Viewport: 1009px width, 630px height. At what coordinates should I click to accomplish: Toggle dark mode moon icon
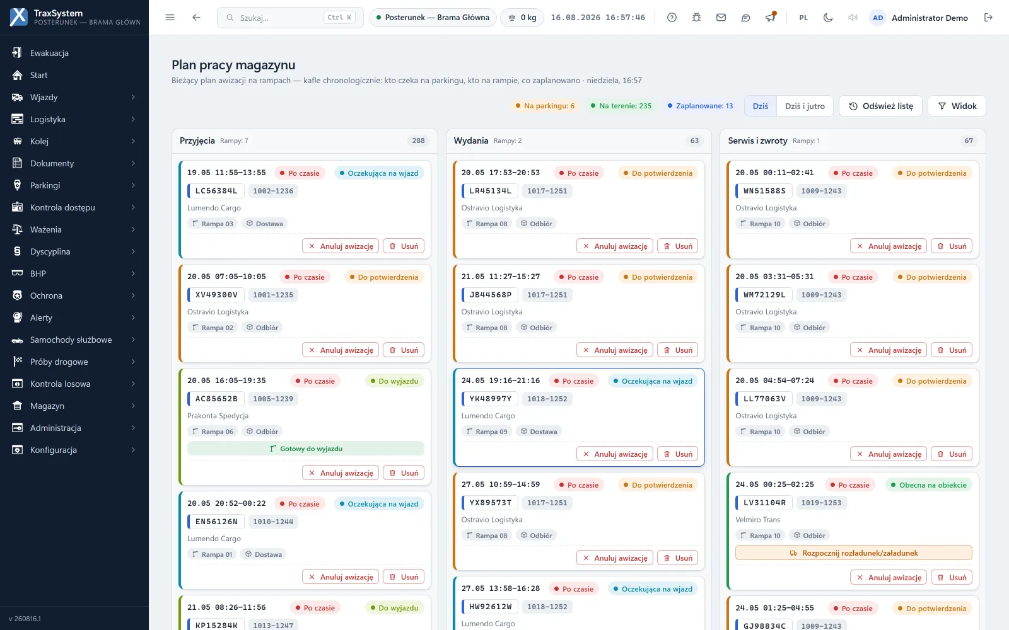click(828, 18)
